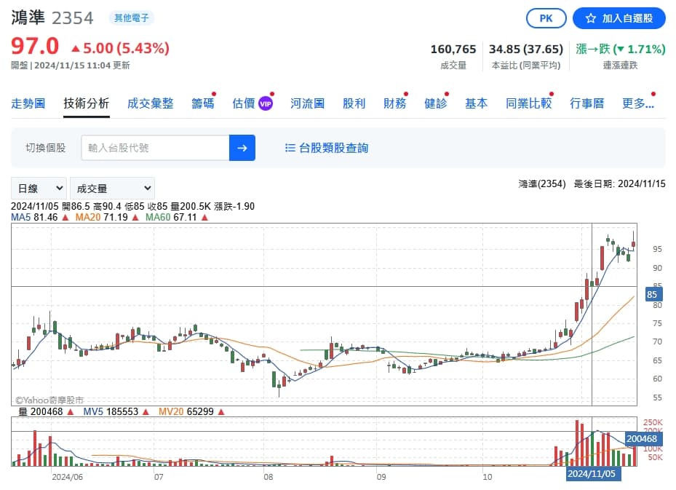Open the 河流圖 tab
Screen dimensions: 676x490
point(307,103)
